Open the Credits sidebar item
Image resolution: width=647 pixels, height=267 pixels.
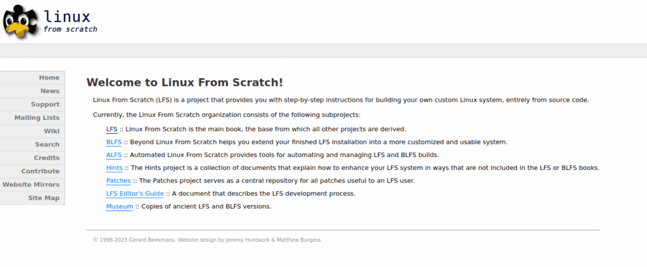pyautogui.click(x=46, y=158)
